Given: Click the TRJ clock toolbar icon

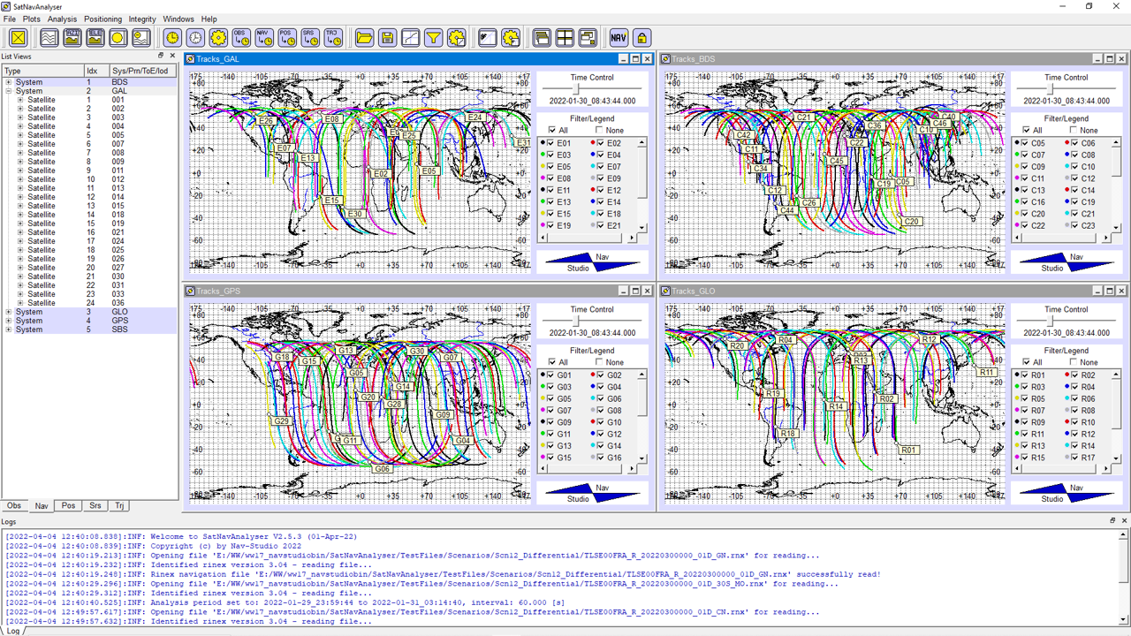Looking at the screenshot, I should [x=332, y=37].
